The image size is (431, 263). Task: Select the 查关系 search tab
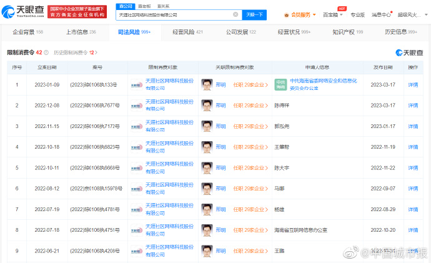click(x=163, y=6)
